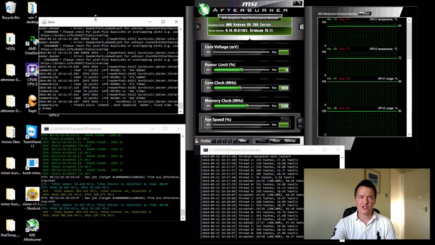Click the Apply button in Afterburner

click(x=262, y=141)
